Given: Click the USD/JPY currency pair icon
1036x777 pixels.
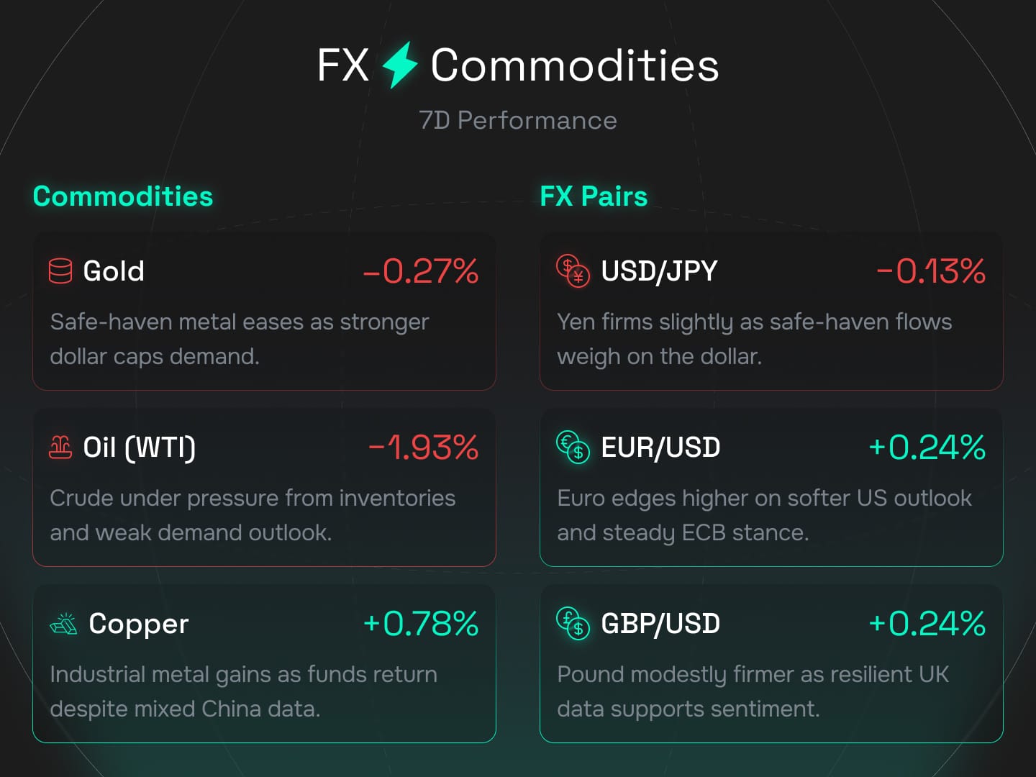Looking at the screenshot, I should (x=573, y=271).
